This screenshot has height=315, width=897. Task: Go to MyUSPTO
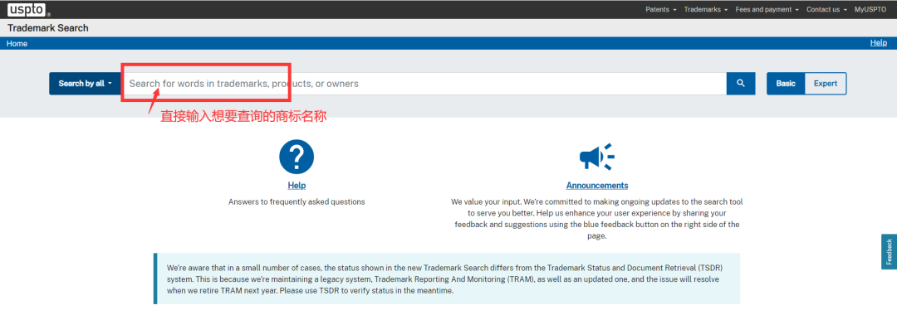pyautogui.click(x=870, y=10)
